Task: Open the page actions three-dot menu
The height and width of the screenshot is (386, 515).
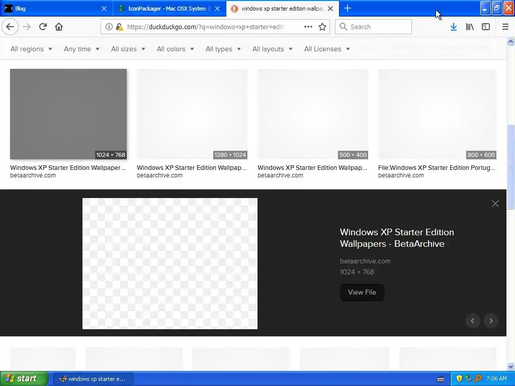Action: pyautogui.click(x=308, y=27)
